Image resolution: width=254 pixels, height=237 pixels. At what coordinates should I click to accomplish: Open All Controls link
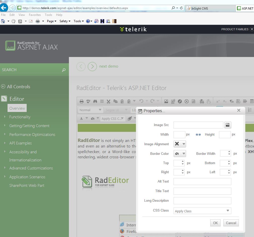click(18, 86)
